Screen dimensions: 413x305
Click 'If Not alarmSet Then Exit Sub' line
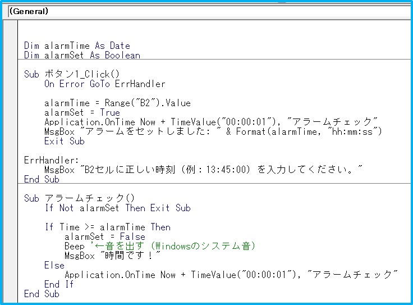[117, 208]
